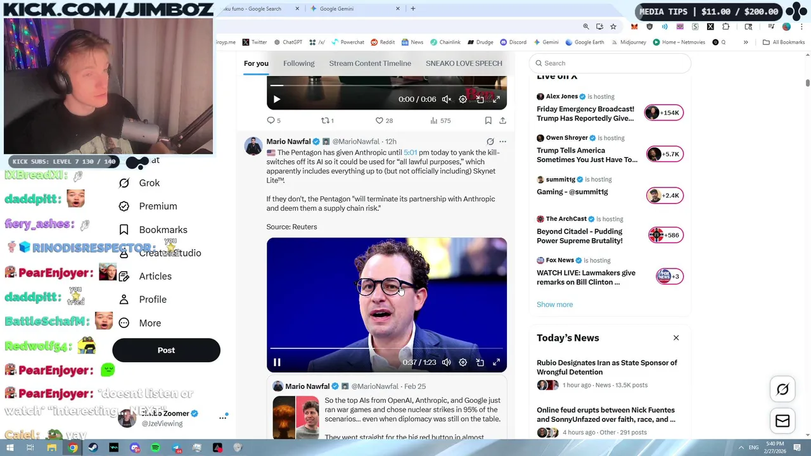
Task: Bookmark the upper post
Action: click(488, 120)
